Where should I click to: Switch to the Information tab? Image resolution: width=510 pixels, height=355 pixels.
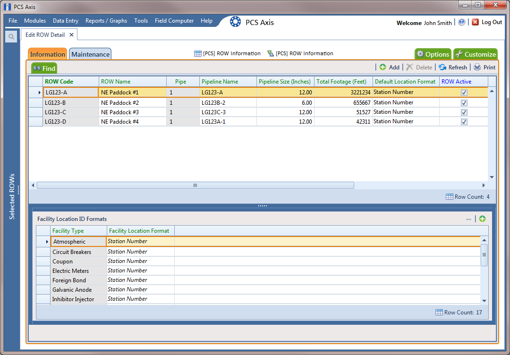(x=48, y=54)
